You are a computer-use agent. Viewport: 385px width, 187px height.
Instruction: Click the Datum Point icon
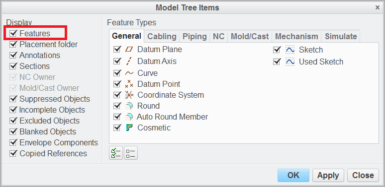pyautogui.click(x=129, y=84)
